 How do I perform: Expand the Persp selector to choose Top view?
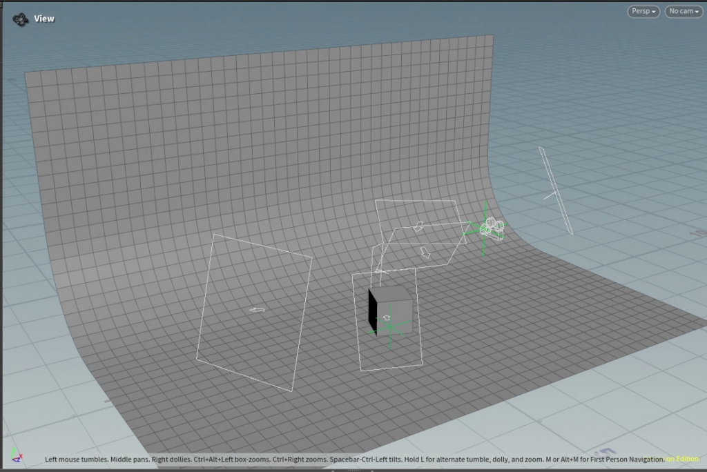click(x=642, y=11)
